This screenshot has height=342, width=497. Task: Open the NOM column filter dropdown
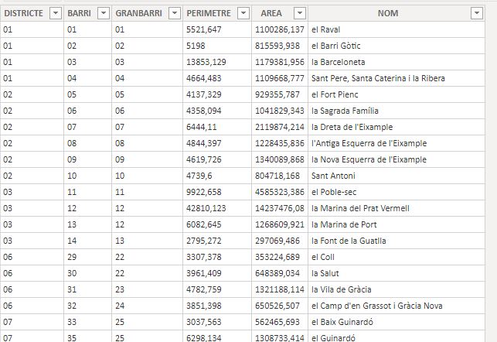click(477, 13)
